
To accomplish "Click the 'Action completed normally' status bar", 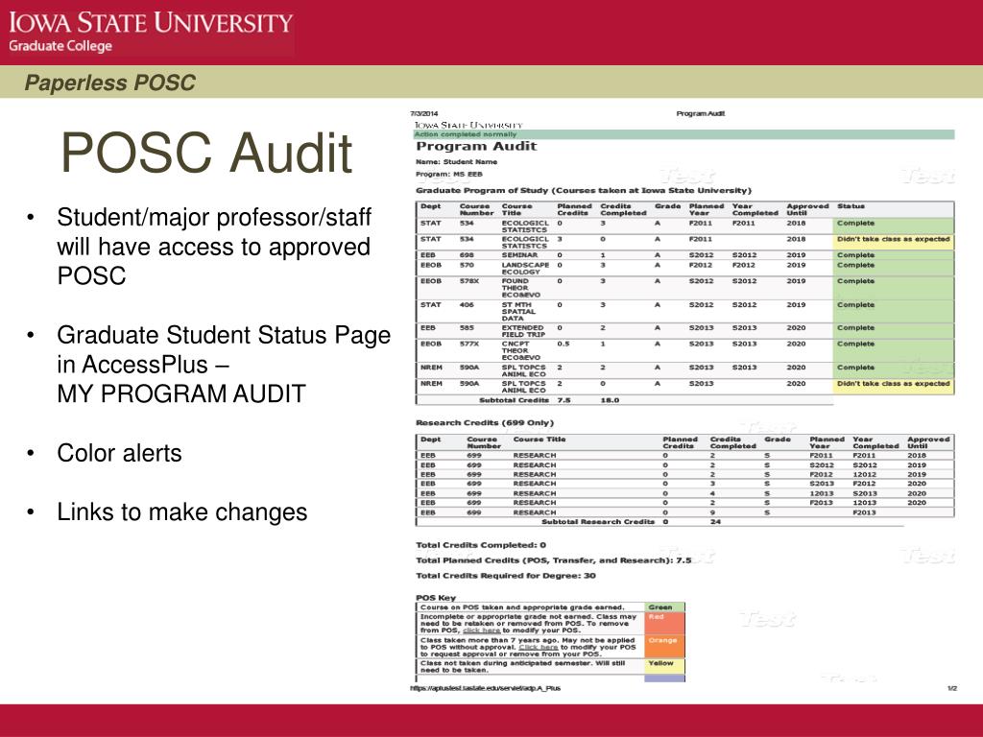I will pos(683,134).
